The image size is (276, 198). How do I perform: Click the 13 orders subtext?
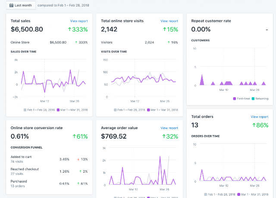coord(18,186)
